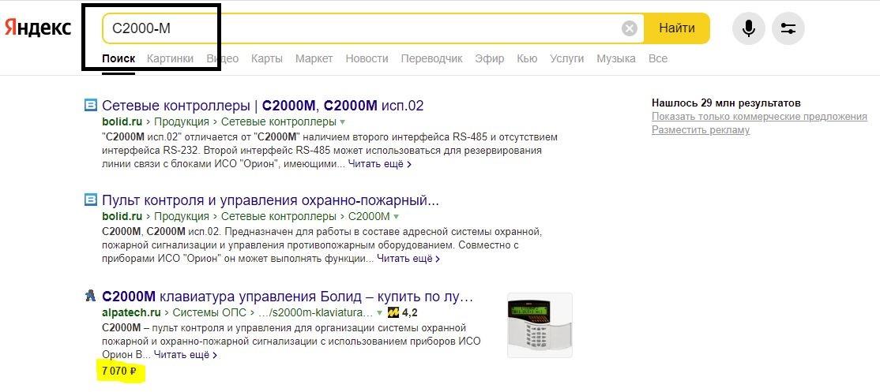Open the Маркет tab
Viewport: 880px width, 392px height.
314,58
